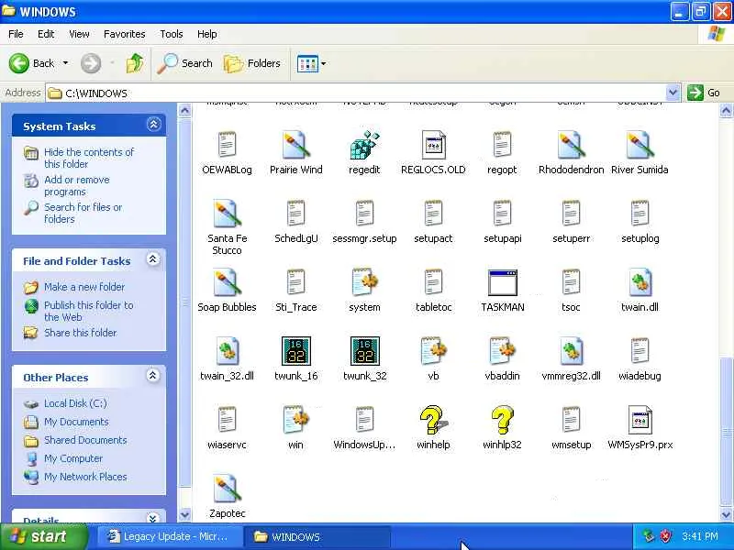Select the River Sumida bitmap icon
The image size is (734, 550).
pos(639,145)
